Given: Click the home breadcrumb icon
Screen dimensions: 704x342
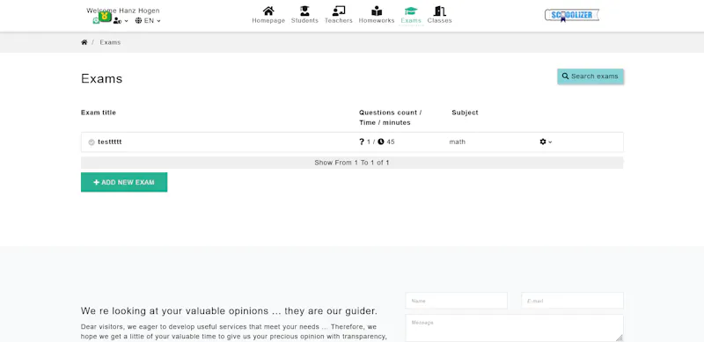Looking at the screenshot, I should [84, 42].
